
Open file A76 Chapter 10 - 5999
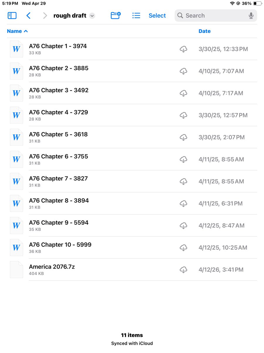click(x=60, y=245)
